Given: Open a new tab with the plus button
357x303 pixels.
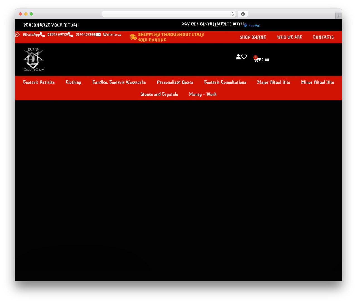Looking at the screenshot, I should click(x=339, y=16).
